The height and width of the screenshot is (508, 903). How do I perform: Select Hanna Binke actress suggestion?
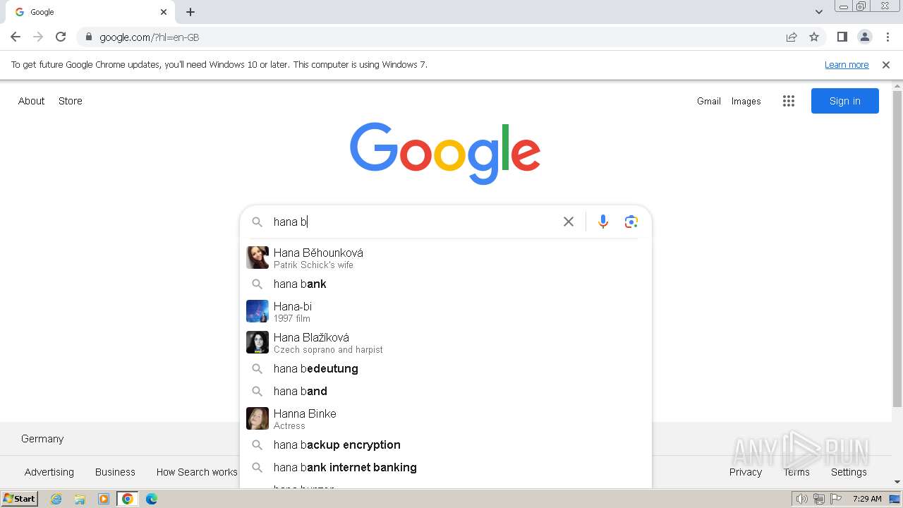tap(446, 418)
